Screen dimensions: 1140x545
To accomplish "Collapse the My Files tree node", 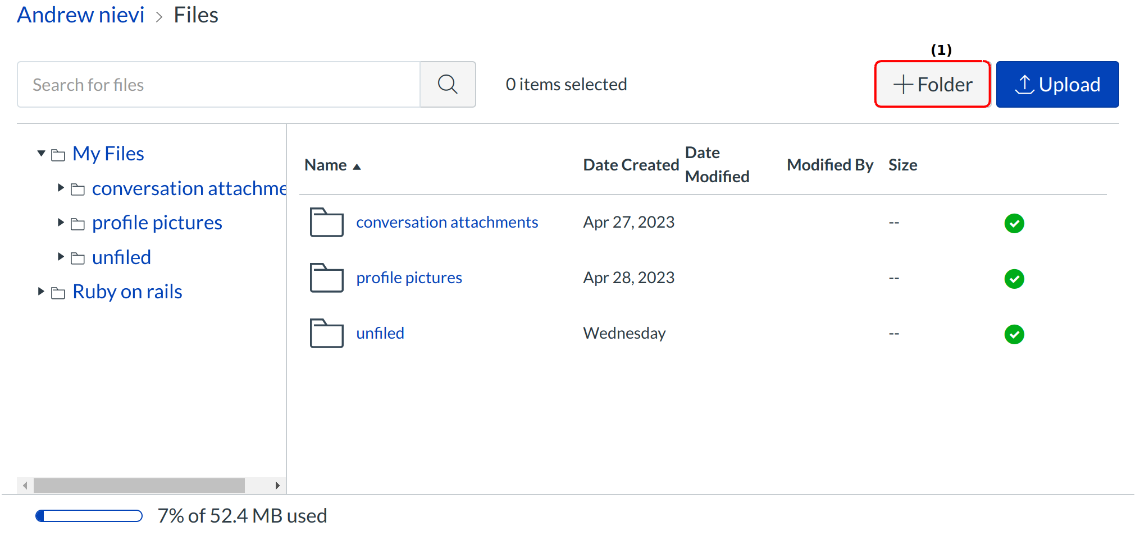I will [41, 154].
